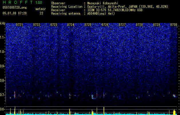Click the 0721 time marker
Screen dimensions: 180x115
19,25
